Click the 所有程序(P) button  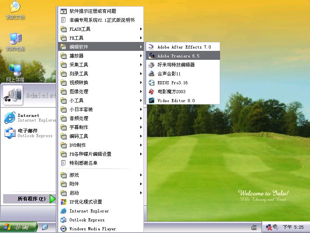tap(29, 199)
